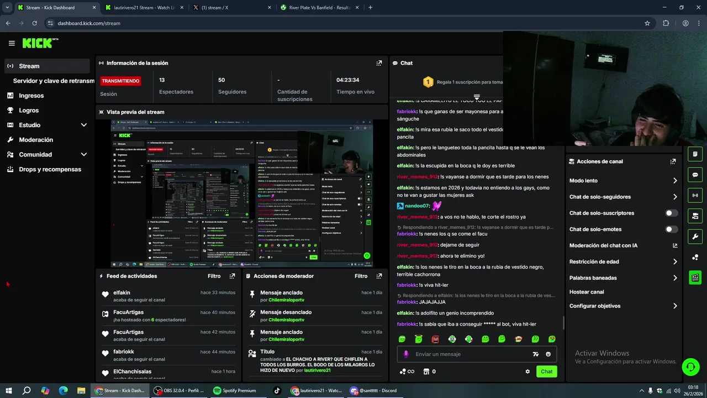
Task: Open Restricción de edad options chevron
Action: pyautogui.click(x=675, y=262)
